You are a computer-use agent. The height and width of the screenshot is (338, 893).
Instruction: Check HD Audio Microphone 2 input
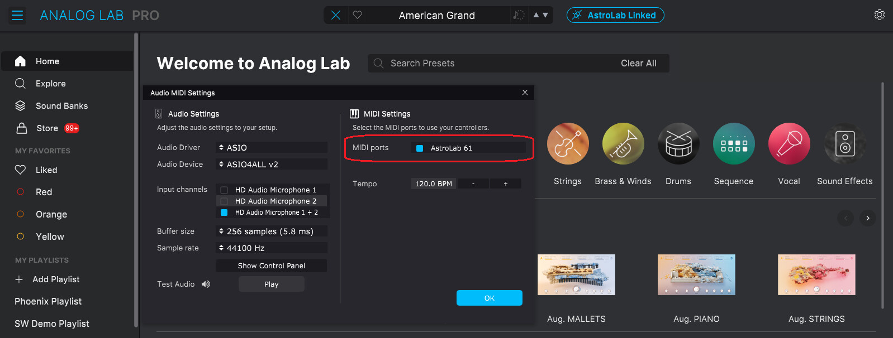click(x=224, y=201)
